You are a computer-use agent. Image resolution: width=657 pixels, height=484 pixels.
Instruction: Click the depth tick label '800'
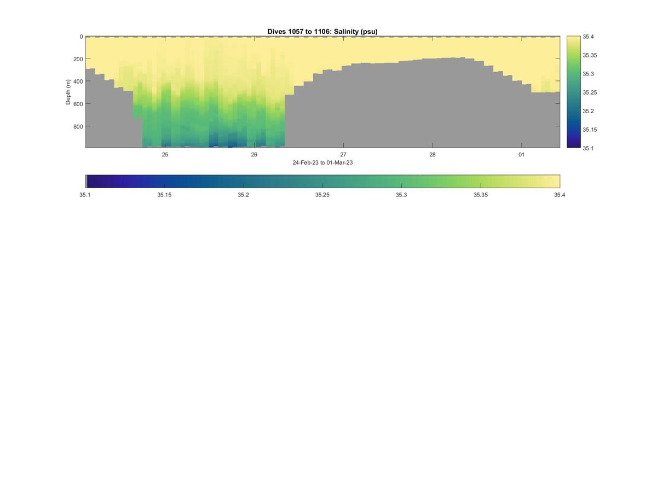(x=78, y=126)
